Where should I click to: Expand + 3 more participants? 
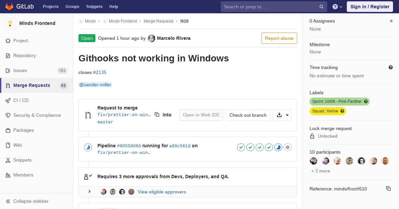[x=321, y=171]
